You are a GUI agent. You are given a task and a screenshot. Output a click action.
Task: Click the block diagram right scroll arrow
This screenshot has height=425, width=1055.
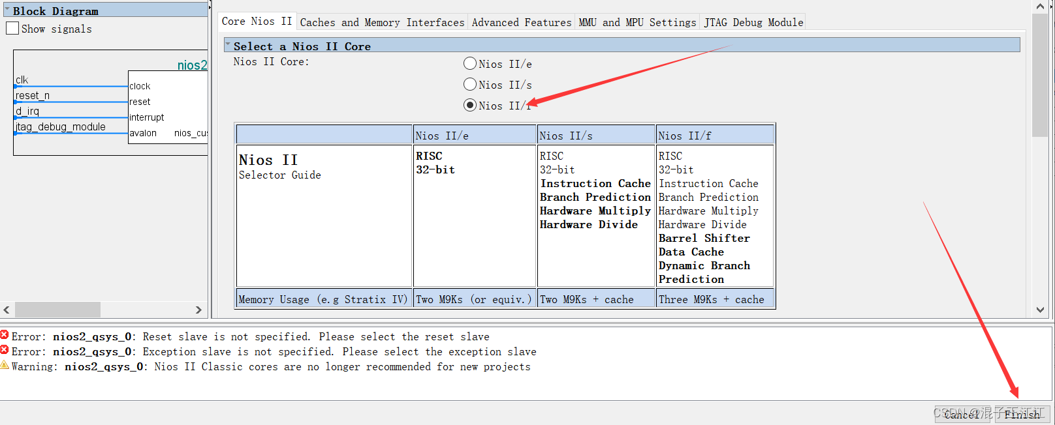pos(199,310)
